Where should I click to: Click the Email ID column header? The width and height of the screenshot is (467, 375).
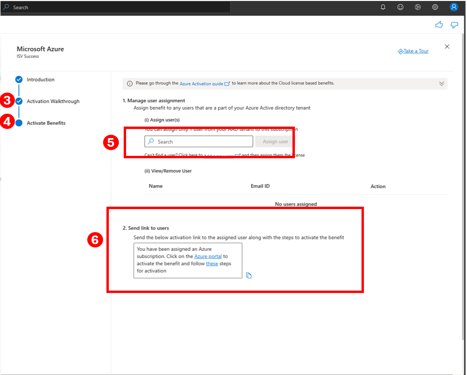260,186
